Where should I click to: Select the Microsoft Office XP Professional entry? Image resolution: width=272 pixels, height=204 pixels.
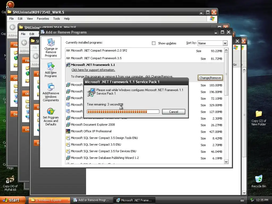(x=145, y=131)
